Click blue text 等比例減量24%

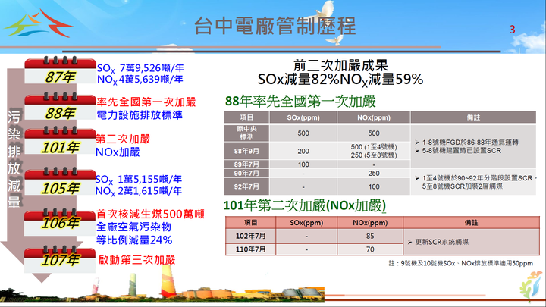(134, 240)
